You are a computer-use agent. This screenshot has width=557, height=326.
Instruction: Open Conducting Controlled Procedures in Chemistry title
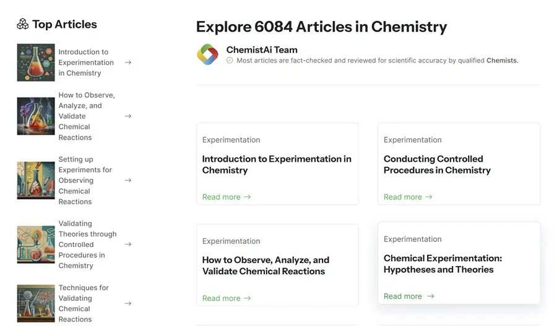[x=437, y=165]
